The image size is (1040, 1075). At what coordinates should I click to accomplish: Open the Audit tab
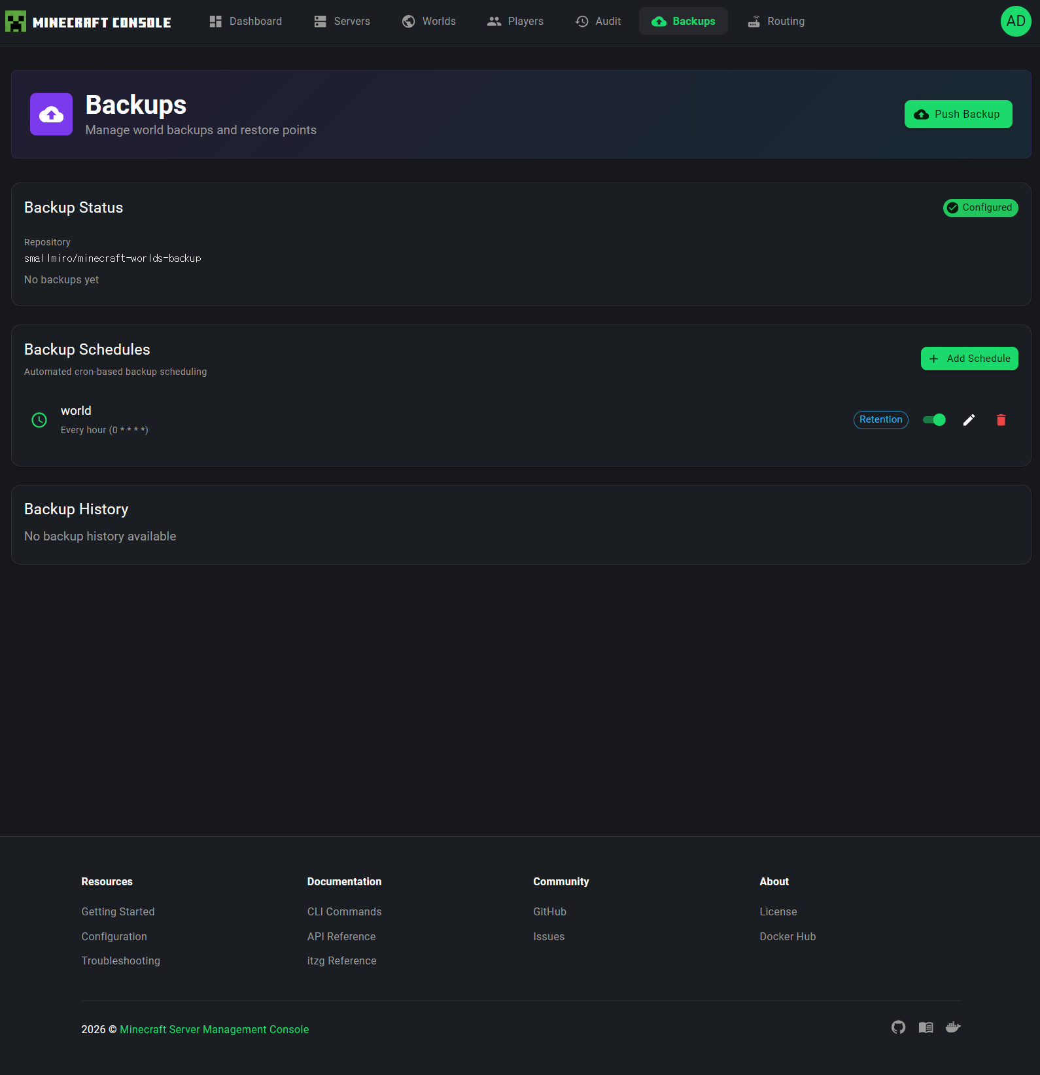tap(598, 22)
